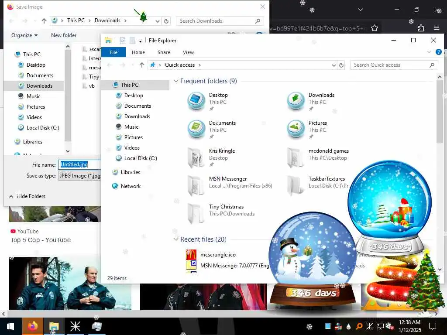Open the TaskbarTextures folder
This screenshot has width=447, height=335.
296,185
